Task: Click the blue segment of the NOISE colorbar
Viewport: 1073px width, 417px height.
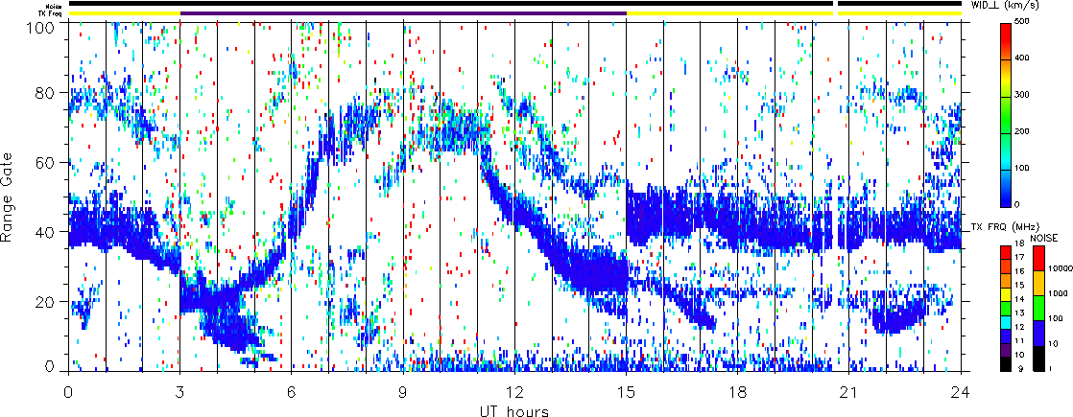Action: click(1038, 334)
